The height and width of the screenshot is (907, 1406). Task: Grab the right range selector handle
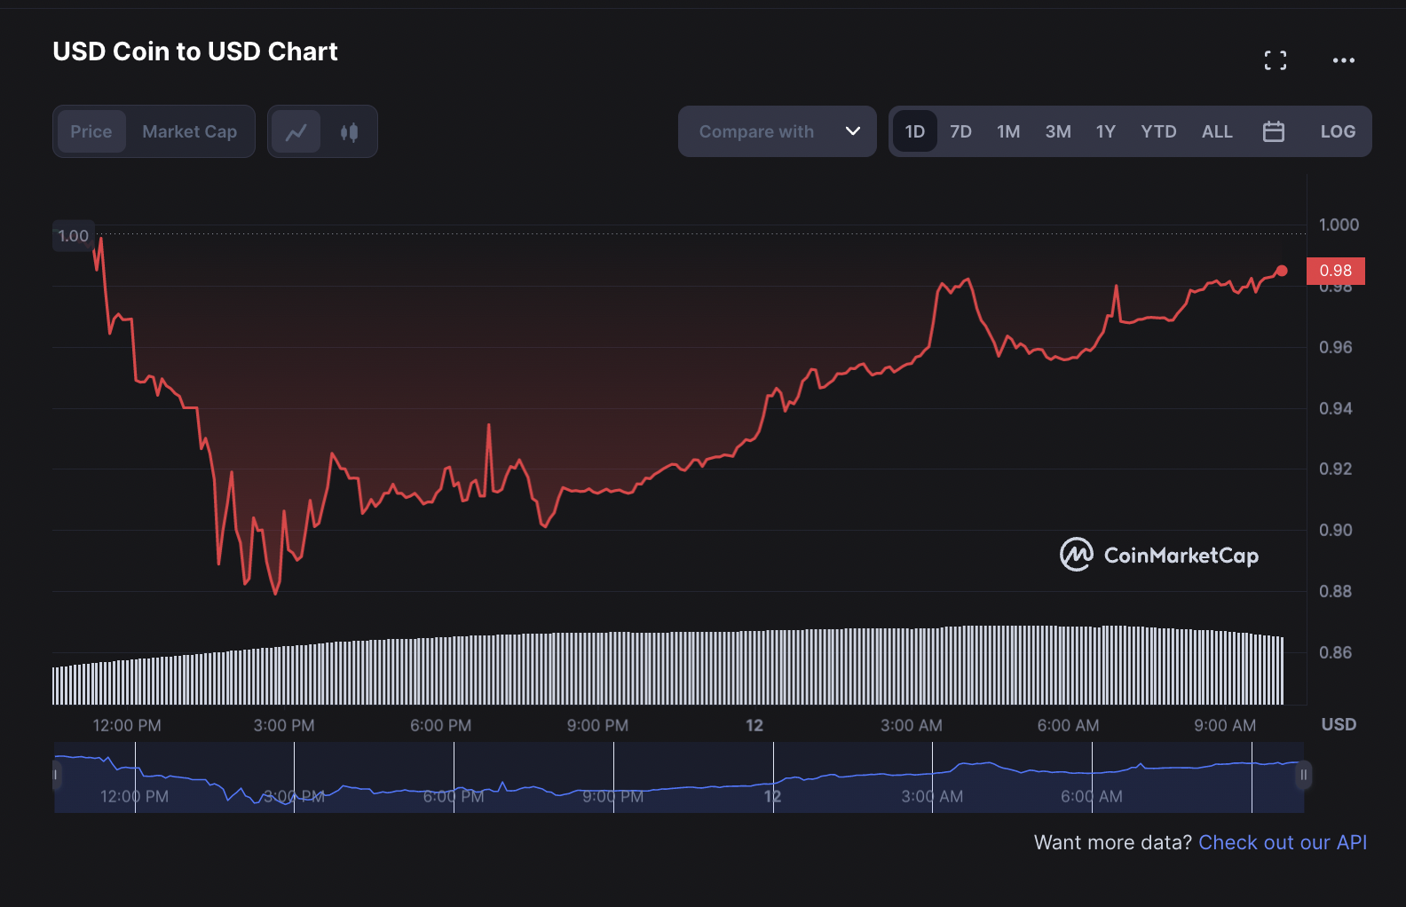pyautogui.click(x=1303, y=775)
